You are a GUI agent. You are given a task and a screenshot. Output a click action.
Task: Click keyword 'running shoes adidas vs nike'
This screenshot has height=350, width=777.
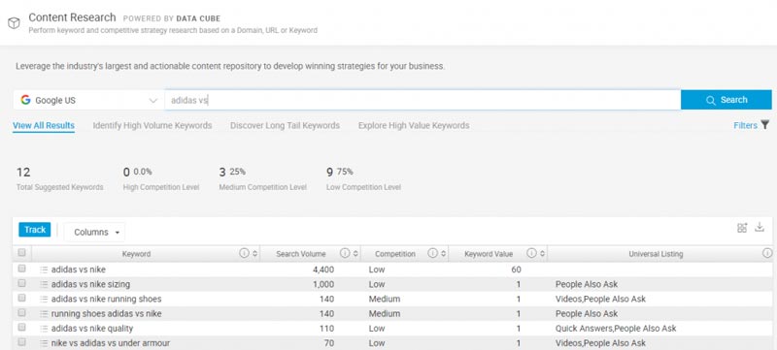[x=107, y=313]
